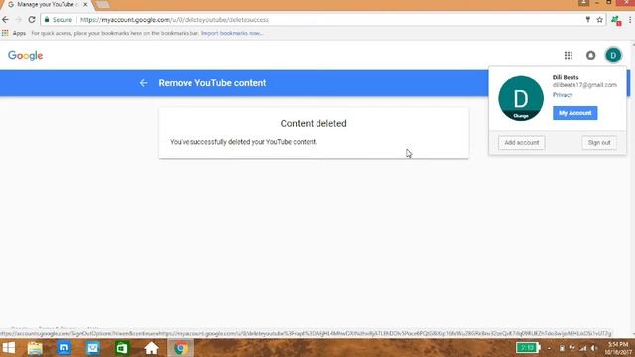Open a new tab beside the current tab
The height and width of the screenshot is (357, 635).
pos(103,5)
